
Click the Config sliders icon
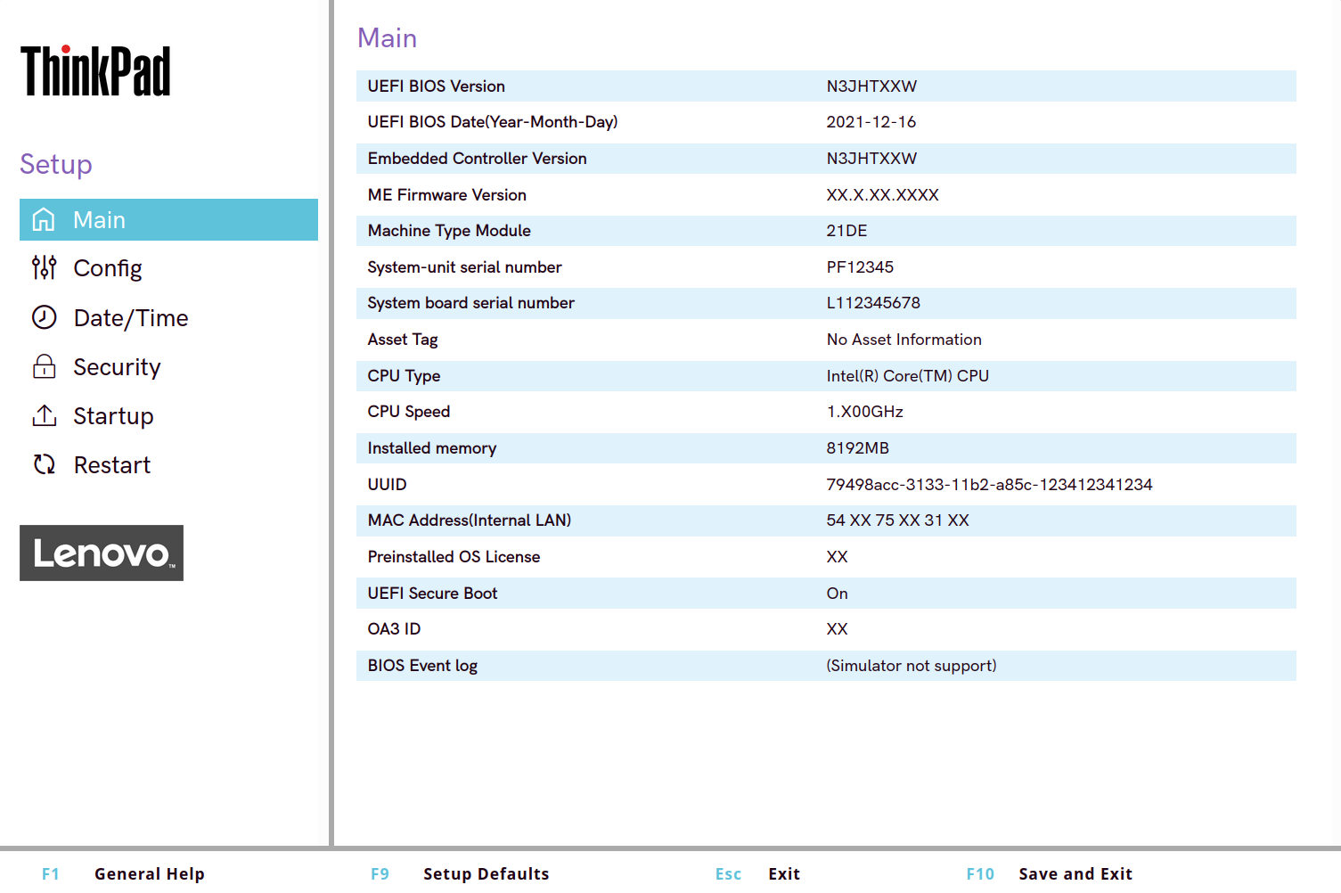(44, 267)
